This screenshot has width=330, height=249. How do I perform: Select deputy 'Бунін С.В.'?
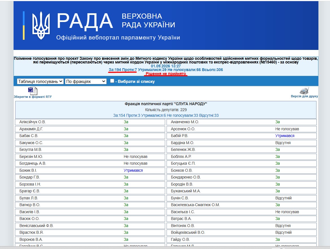pyautogui.click(x=180, y=198)
